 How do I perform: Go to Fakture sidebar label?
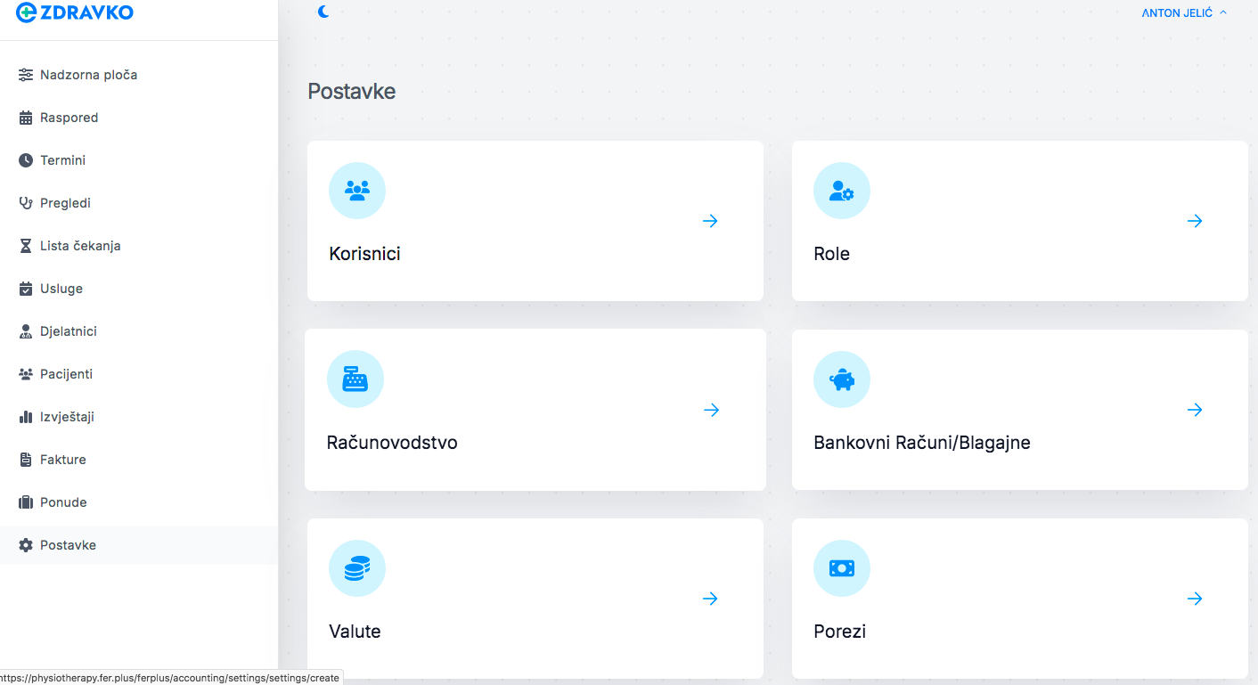coord(63,460)
